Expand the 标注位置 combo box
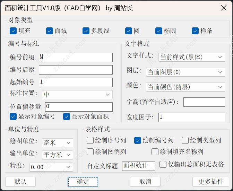This screenshot has height=191, width=233. [77, 94]
